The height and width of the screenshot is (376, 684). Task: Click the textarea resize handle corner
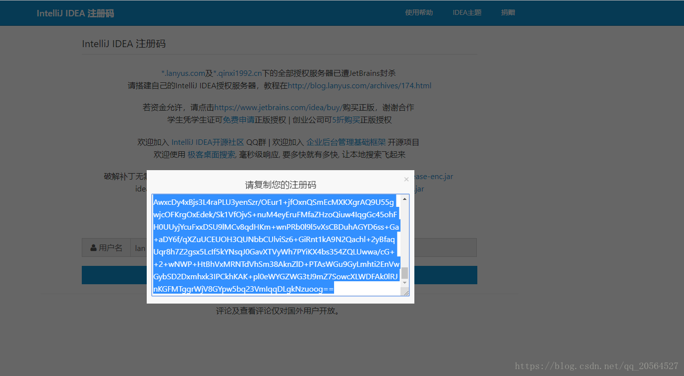406,293
